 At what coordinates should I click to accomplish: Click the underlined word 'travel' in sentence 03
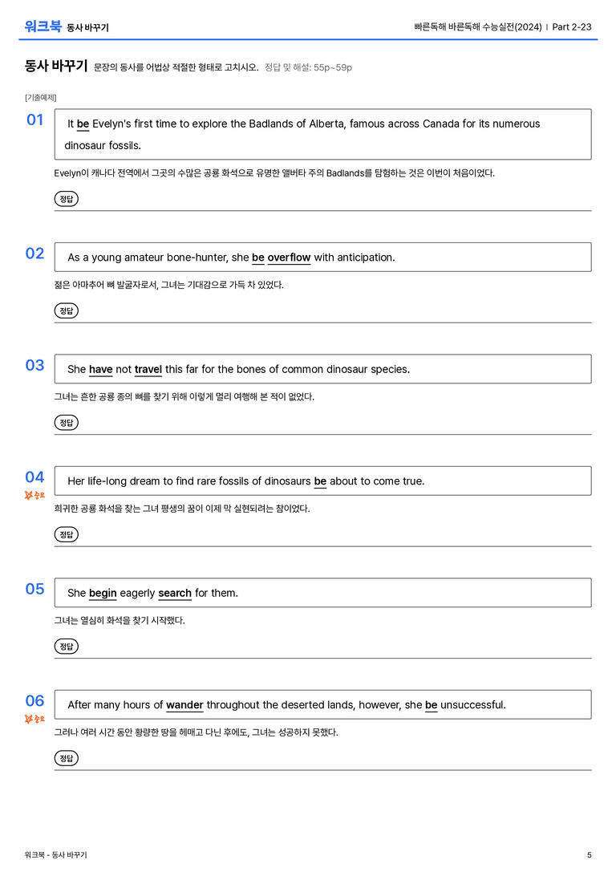pyautogui.click(x=148, y=369)
